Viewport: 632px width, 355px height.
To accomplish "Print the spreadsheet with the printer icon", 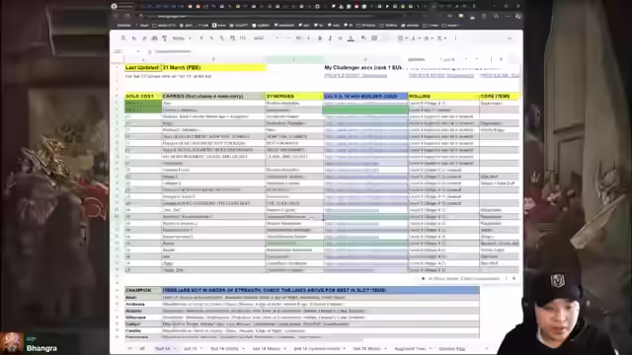I will coord(154,38).
